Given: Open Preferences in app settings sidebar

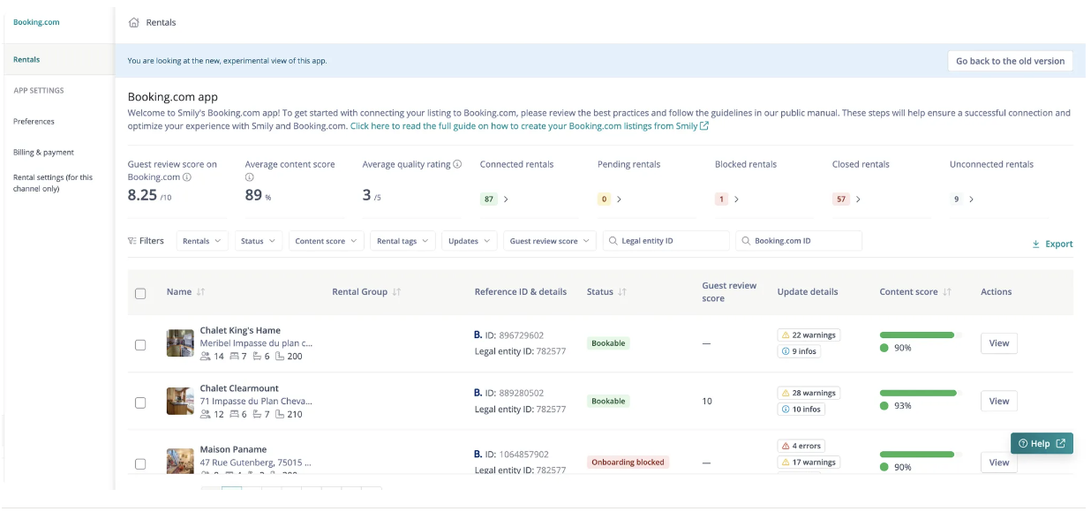Looking at the screenshot, I should (34, 122).
